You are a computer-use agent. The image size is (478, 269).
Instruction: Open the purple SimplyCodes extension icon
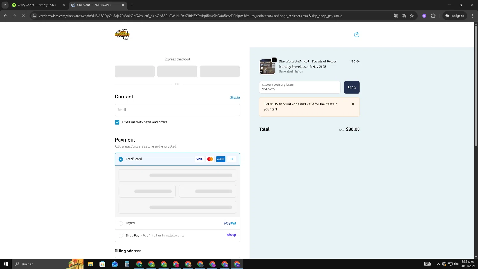click(424, 16)
